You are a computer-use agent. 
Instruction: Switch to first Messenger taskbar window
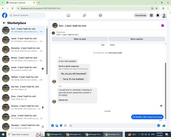click(x=54, y=134)
